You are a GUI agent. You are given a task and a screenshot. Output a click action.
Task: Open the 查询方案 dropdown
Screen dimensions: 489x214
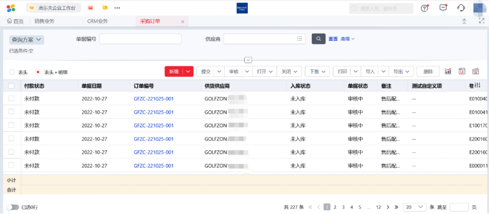(x=26, y=40)
